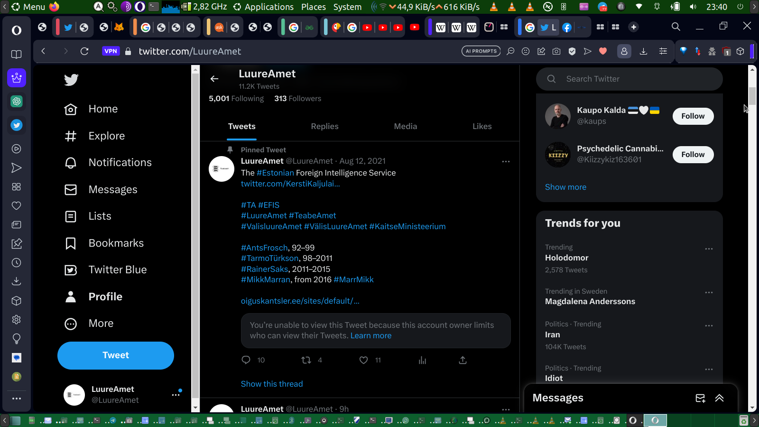Take a snapshot with the camera icon
Screen dimensions: 759x427
[556, 51]
